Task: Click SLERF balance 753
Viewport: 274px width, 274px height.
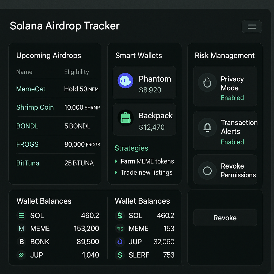Action: click(169, 255)
